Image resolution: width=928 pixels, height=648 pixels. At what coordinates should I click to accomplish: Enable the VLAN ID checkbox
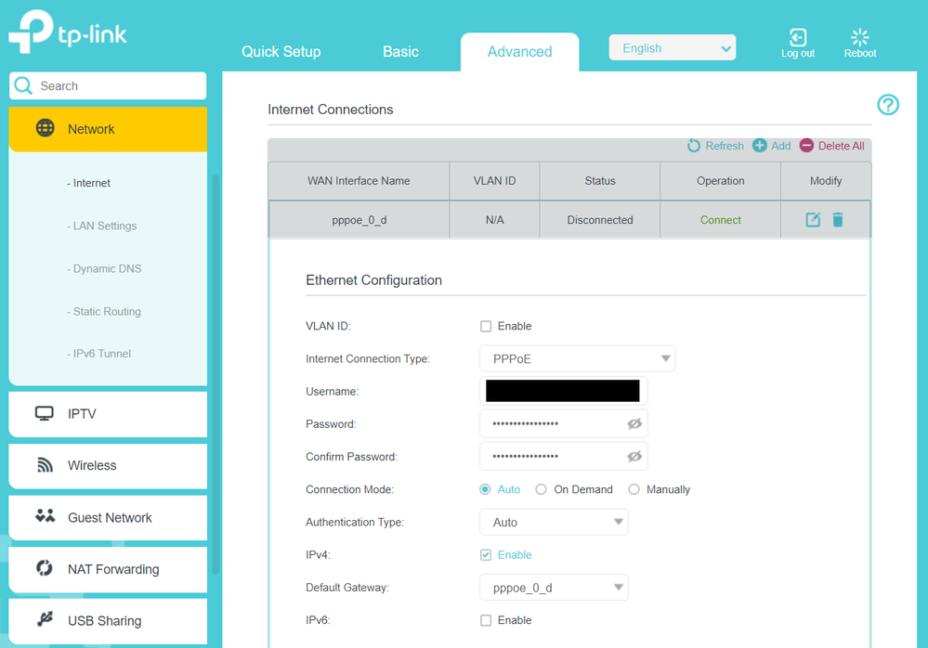tap(486, 327)
